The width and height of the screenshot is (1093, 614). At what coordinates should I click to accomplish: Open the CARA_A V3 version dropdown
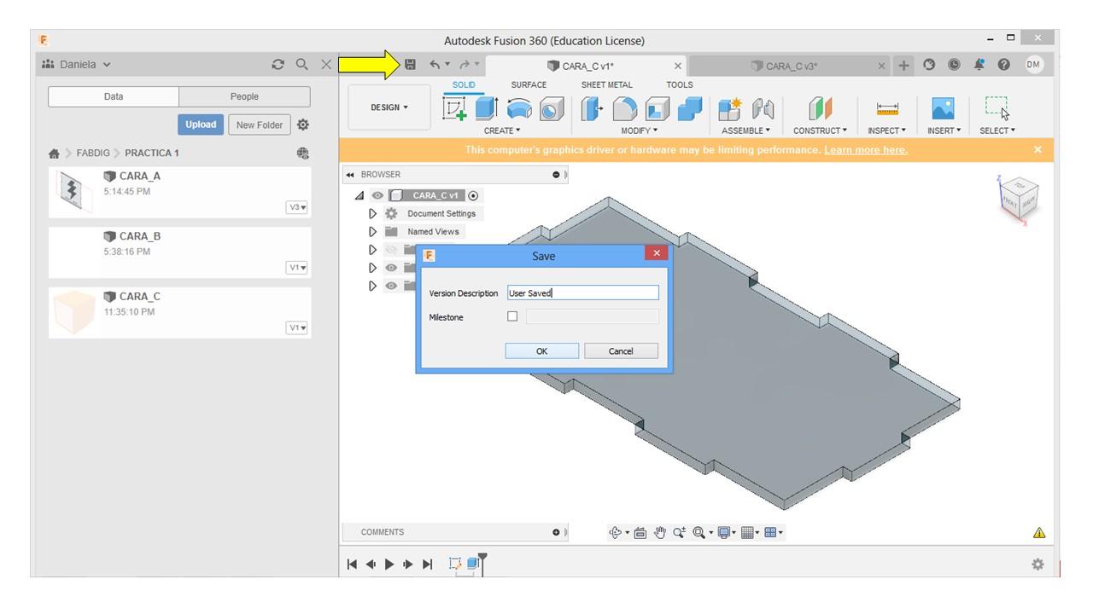pos(297,207)
